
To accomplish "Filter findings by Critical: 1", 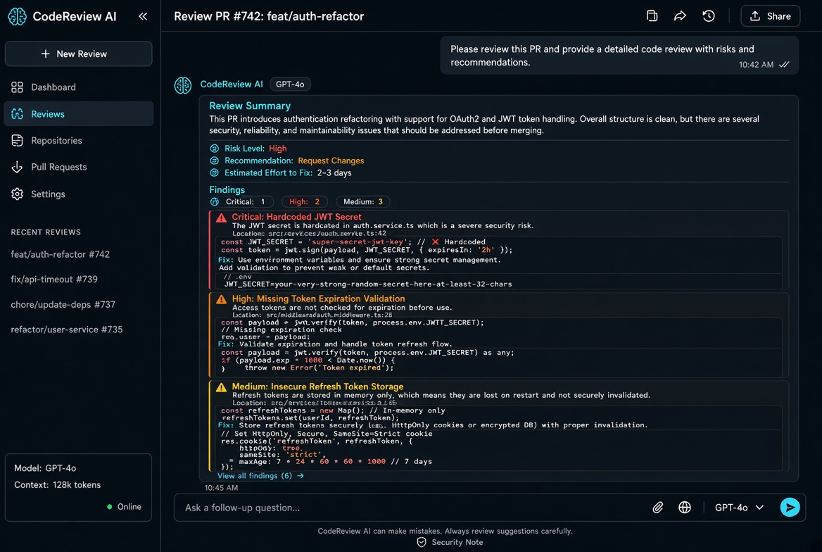I will [246, 201].
